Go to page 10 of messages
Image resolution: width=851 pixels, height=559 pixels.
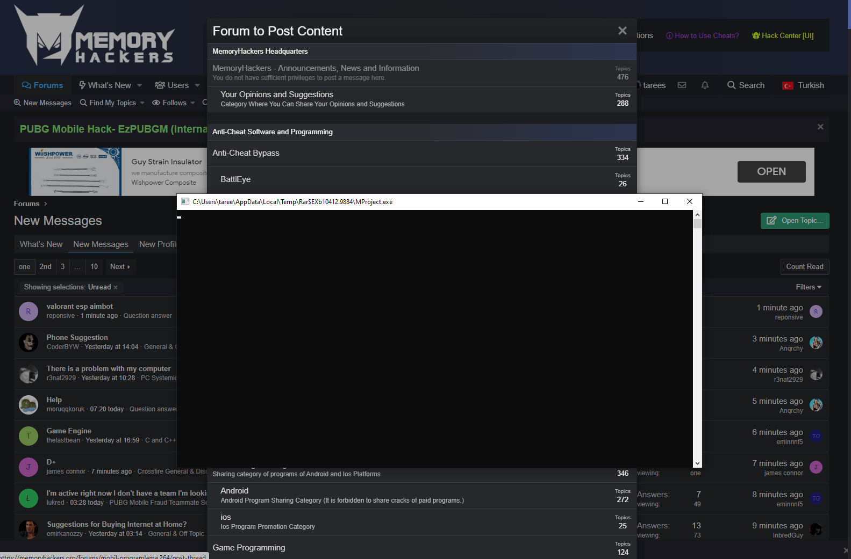[94, 266]
